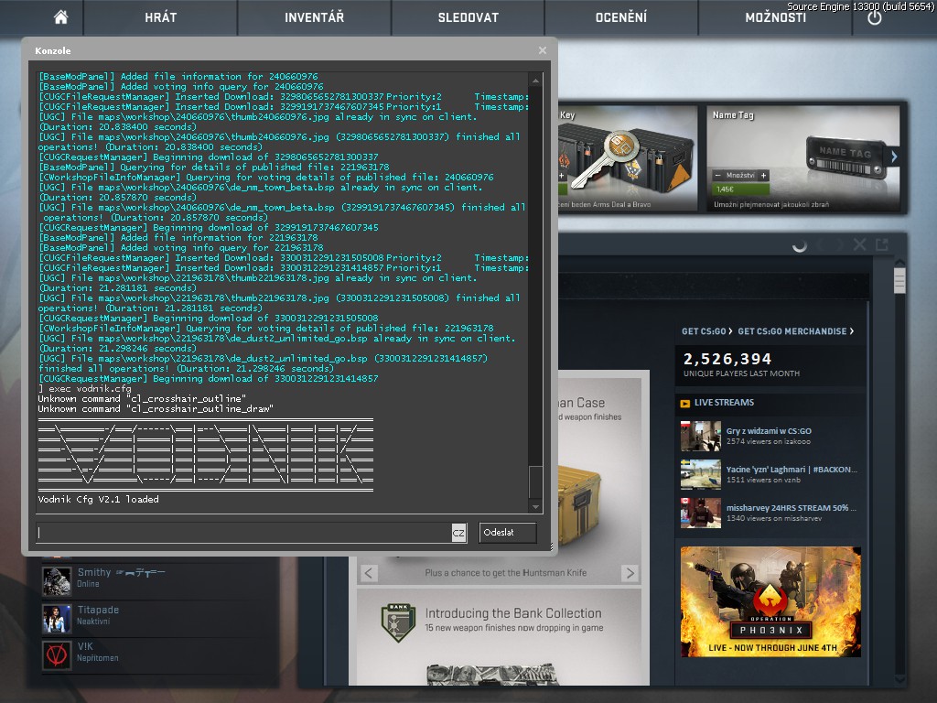This screenshot has width=937, height=703.
Task: Click the power quit icon
Action: pos(874,18)
